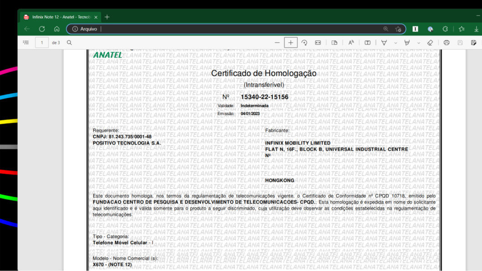Zoom out with the minus button
The image size is (482, 271).
pos(277,43)
